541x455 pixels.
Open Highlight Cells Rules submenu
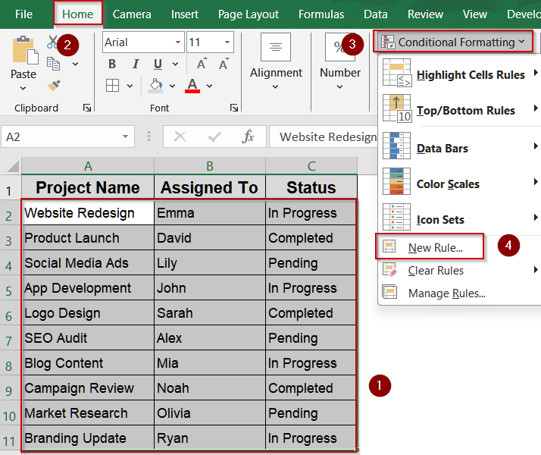tap(460, 74)
